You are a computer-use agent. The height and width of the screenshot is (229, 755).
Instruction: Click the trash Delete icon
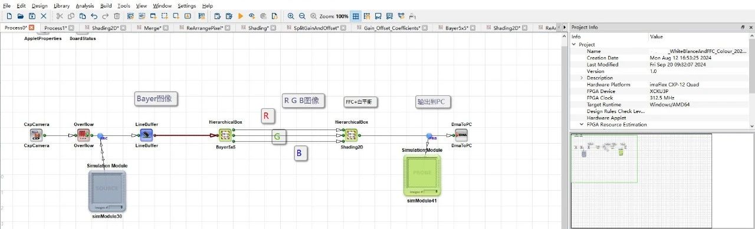pos(117,16)
